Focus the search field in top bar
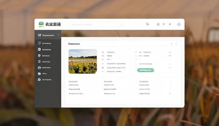This screenshot has height=126, width=219. click(96, 25)
